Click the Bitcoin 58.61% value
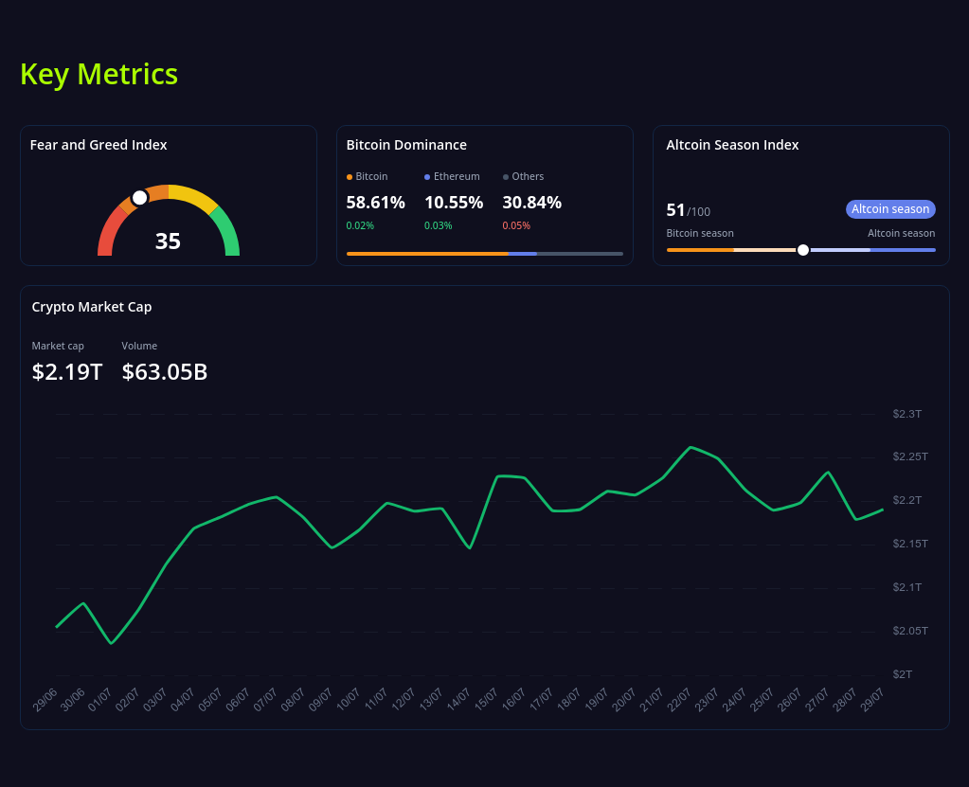 coord(375,202)
